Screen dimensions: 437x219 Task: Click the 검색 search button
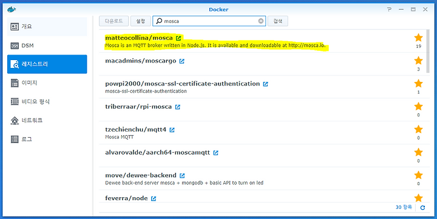(x=278, y=21)
